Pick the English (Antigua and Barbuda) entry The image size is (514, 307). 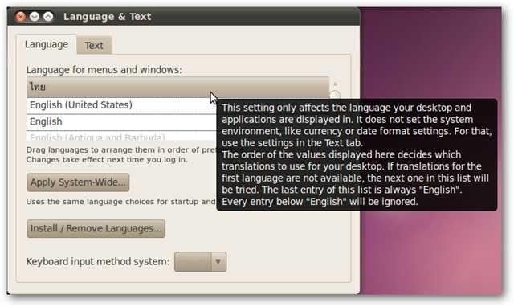pyautogui.click(x=121, y=136)
